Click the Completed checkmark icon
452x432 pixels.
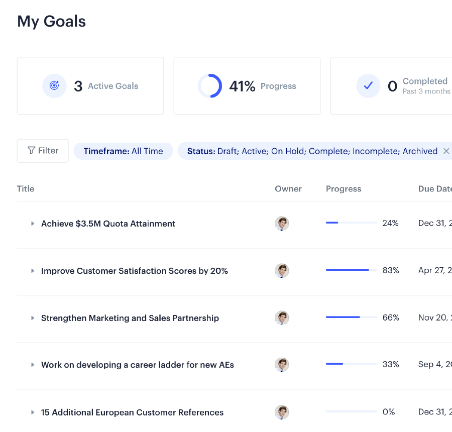point(368,86)
